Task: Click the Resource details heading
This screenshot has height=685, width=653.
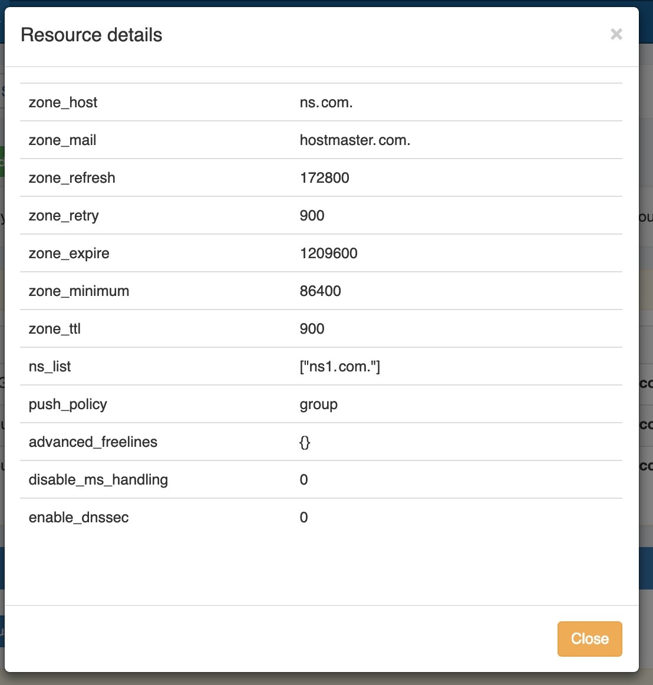Action: click(91, 35)
